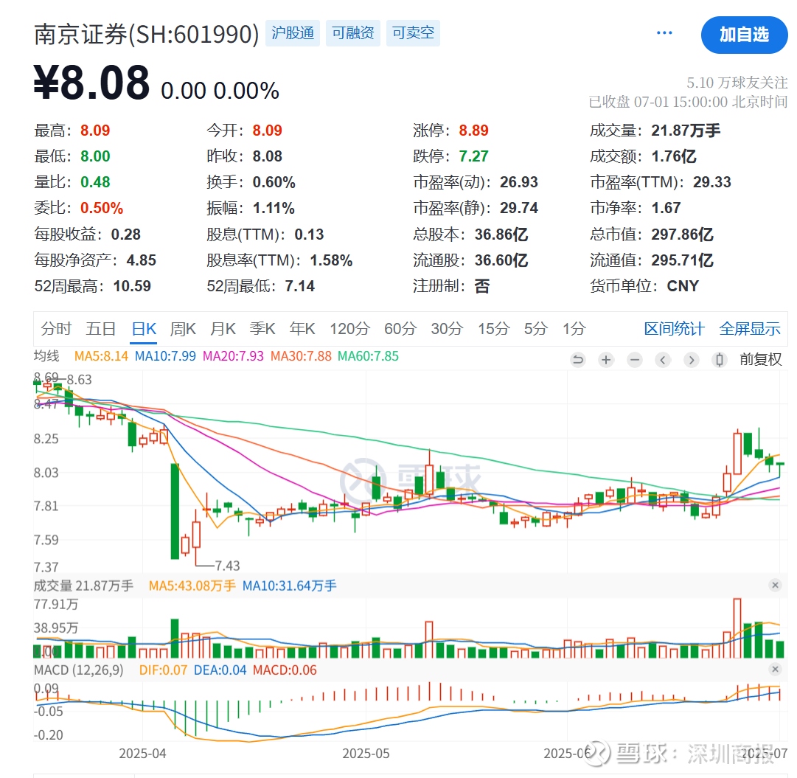797x778 pixels.
Task: Click the MA30:7.88 legend label
Action: (x=301, y=356)
